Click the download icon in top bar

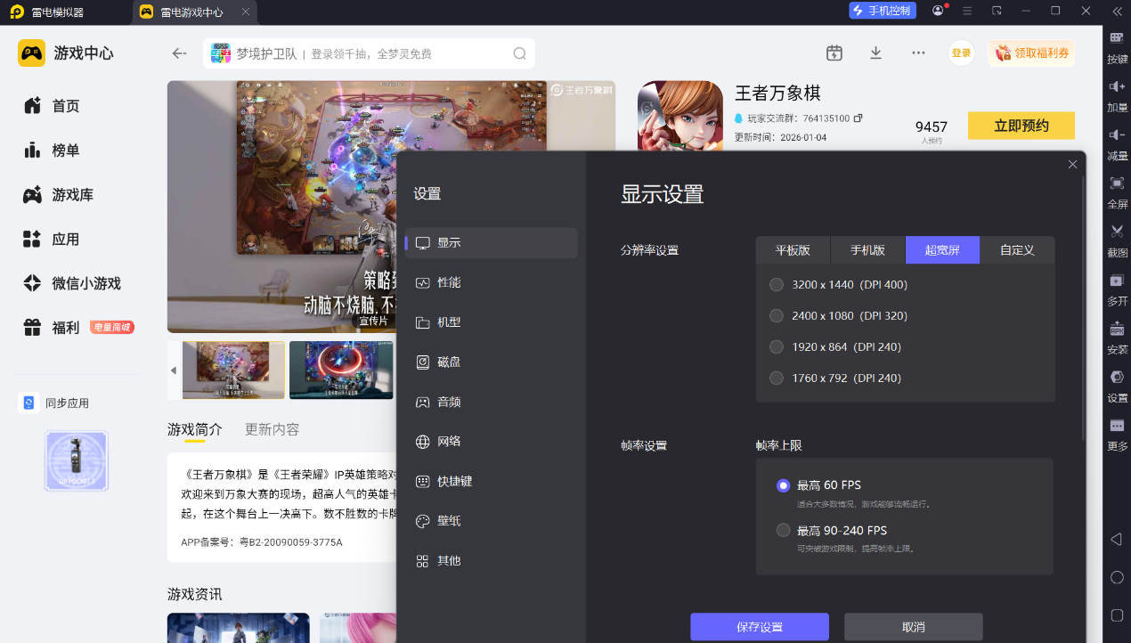click(875, 53)
